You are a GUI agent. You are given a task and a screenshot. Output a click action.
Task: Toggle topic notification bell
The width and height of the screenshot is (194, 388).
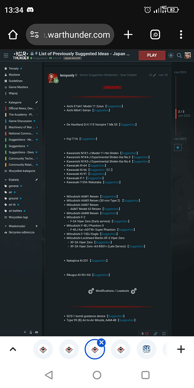[178, 147]
